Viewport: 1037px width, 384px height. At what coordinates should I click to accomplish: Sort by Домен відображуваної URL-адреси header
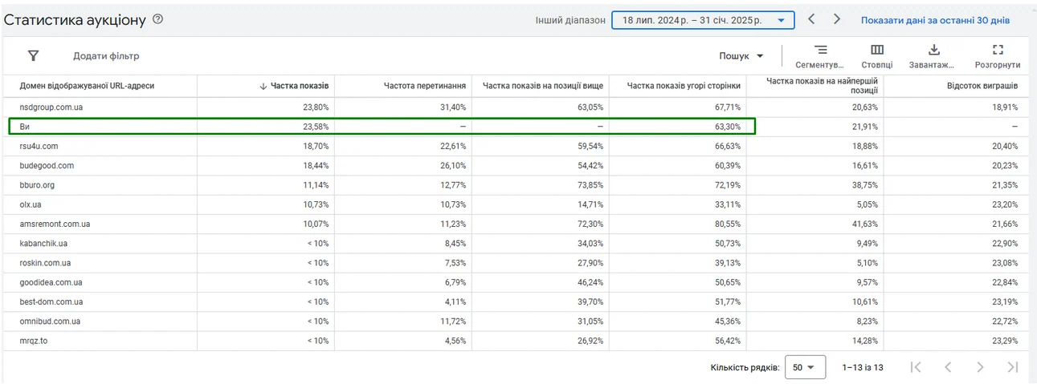[87, 85]
